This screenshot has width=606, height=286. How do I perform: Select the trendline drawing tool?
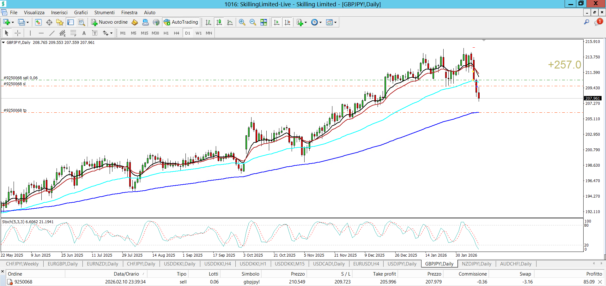pyautogui.click(x=52, y=33)
